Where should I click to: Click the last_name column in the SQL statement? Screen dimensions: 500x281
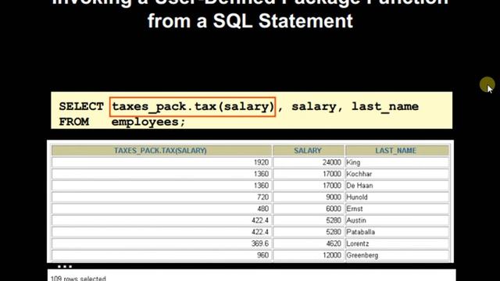click(x=385, y=106)
